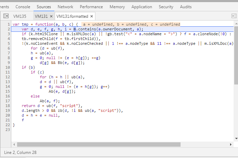This screenshot has height=158, width=238.
Task: Click the vertical scrollbar thumb
Action: [236, 55]
